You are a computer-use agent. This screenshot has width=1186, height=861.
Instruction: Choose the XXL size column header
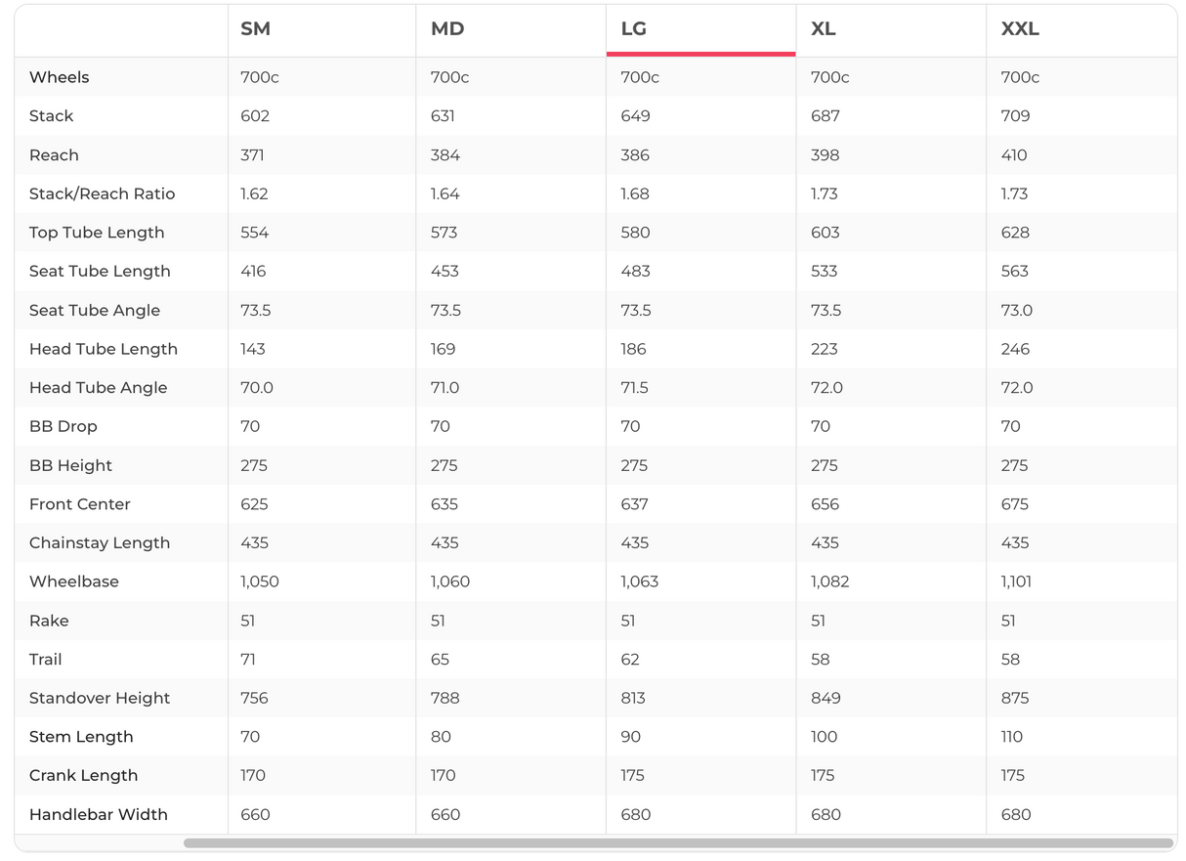1019,29
